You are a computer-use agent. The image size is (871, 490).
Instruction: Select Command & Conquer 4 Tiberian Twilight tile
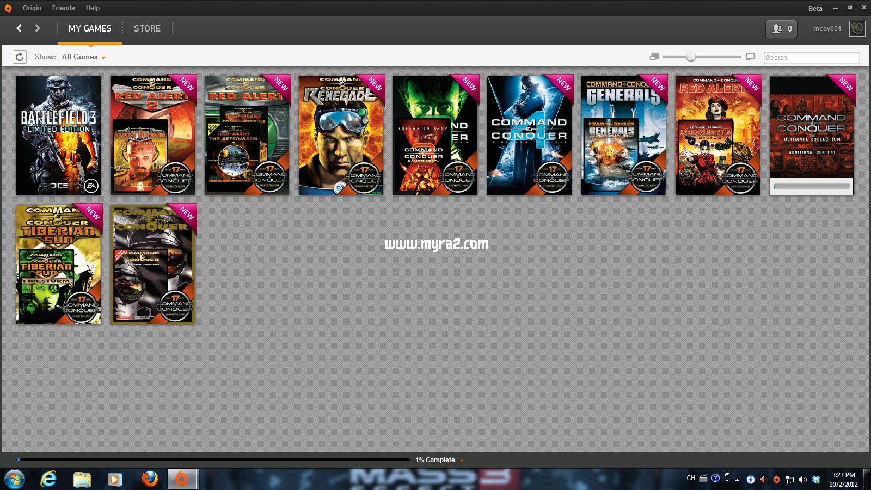[529, 136]
